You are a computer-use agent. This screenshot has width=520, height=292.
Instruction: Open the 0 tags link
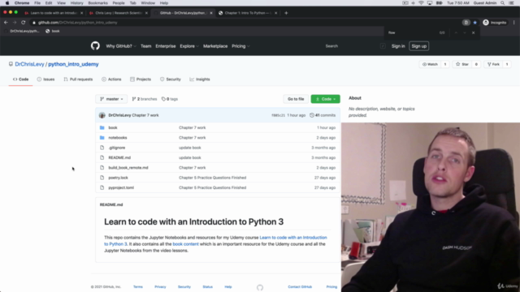[x=170, y=99]
